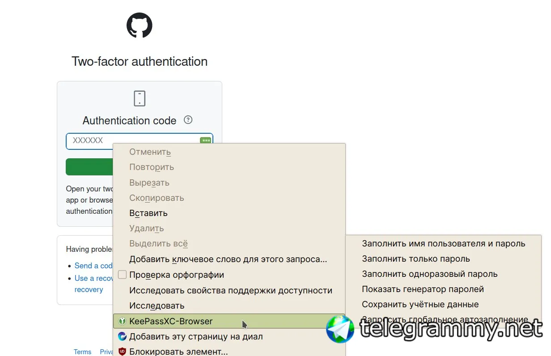Click the KeePassXC-Browser menu entry icon
The width and height of the screenshot is (551, 356).
[122, 321]
